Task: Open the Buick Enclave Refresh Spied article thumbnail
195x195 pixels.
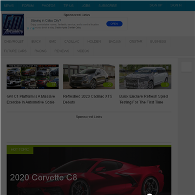Action: point(145,77)
